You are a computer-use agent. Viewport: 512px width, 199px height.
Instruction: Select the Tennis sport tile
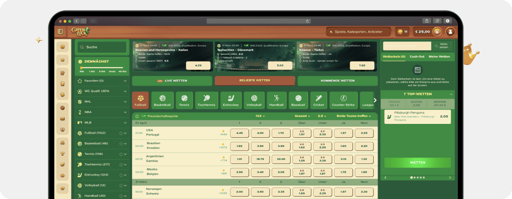(184, 100)
